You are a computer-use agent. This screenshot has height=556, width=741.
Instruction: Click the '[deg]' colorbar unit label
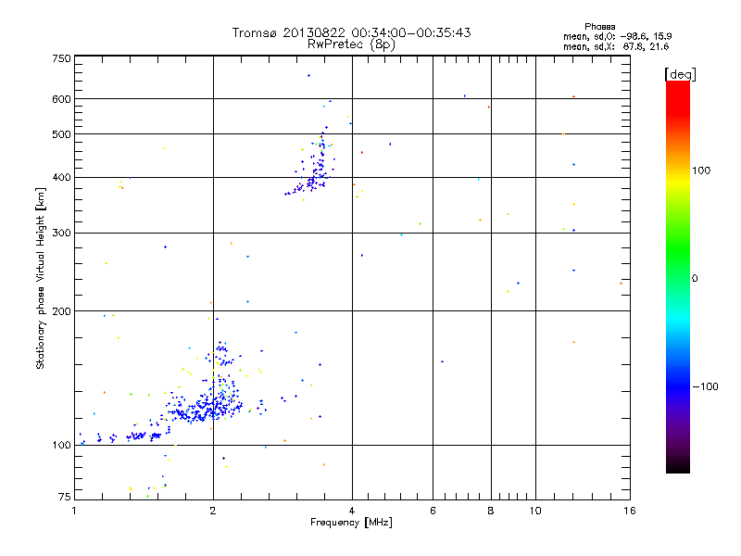tap(680, 74)
